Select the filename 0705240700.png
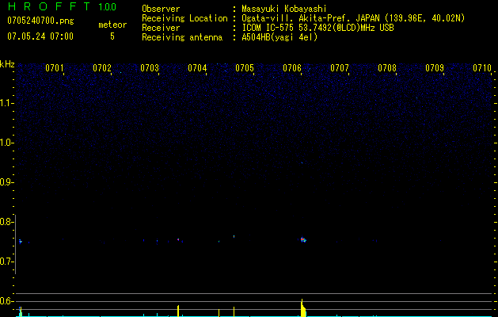Screen dimensions: 498x317 point(40,21)
